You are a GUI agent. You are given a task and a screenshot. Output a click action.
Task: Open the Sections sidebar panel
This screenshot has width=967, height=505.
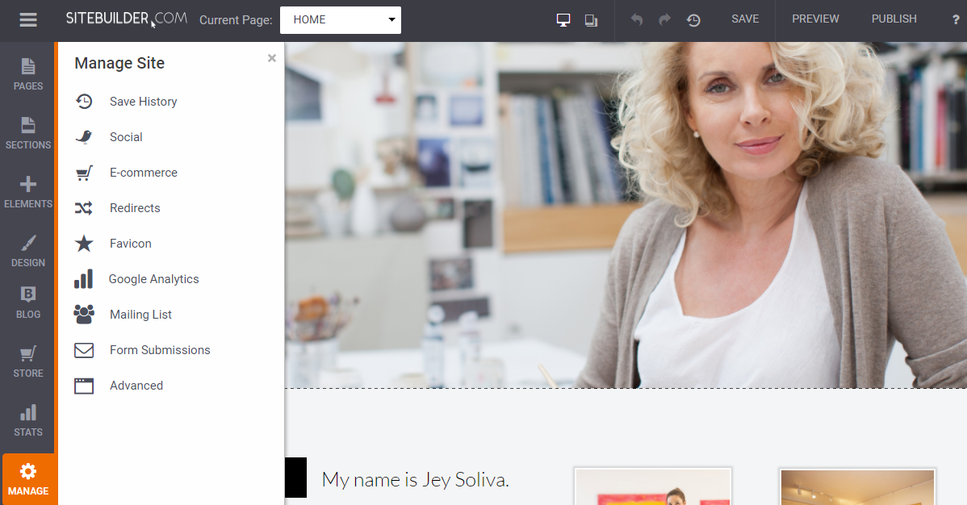[28, 132]
